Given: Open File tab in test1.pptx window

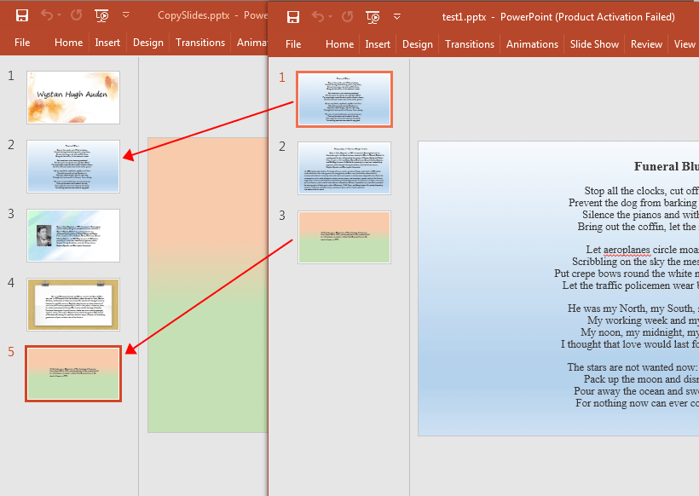Looking at the screenshot, I should point(293,44).
